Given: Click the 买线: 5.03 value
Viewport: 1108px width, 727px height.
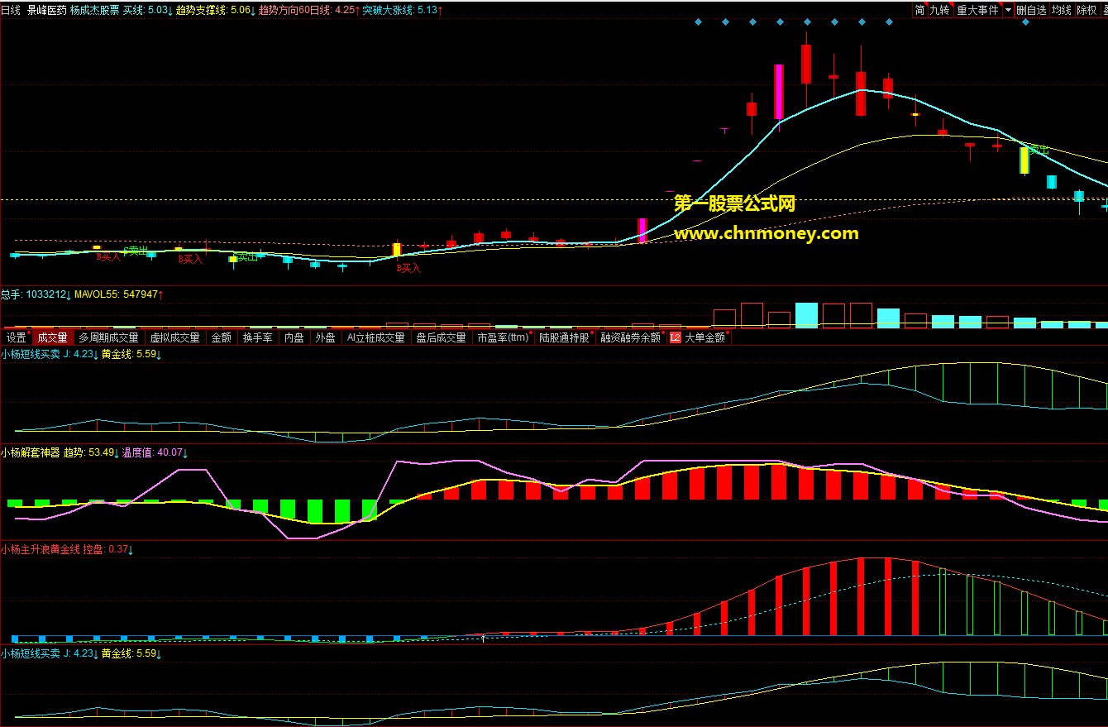Looking at the screenshot, I should coord(146,10).
